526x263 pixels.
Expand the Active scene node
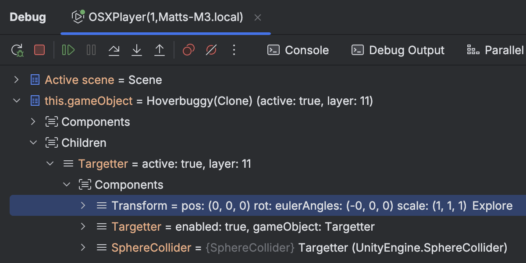tap(17, 80)
